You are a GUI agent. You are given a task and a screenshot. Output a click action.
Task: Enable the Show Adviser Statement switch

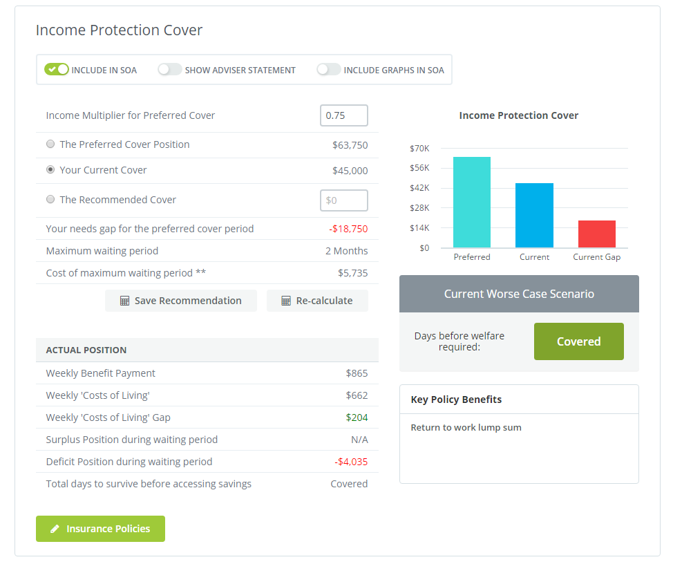coord(169,70)
